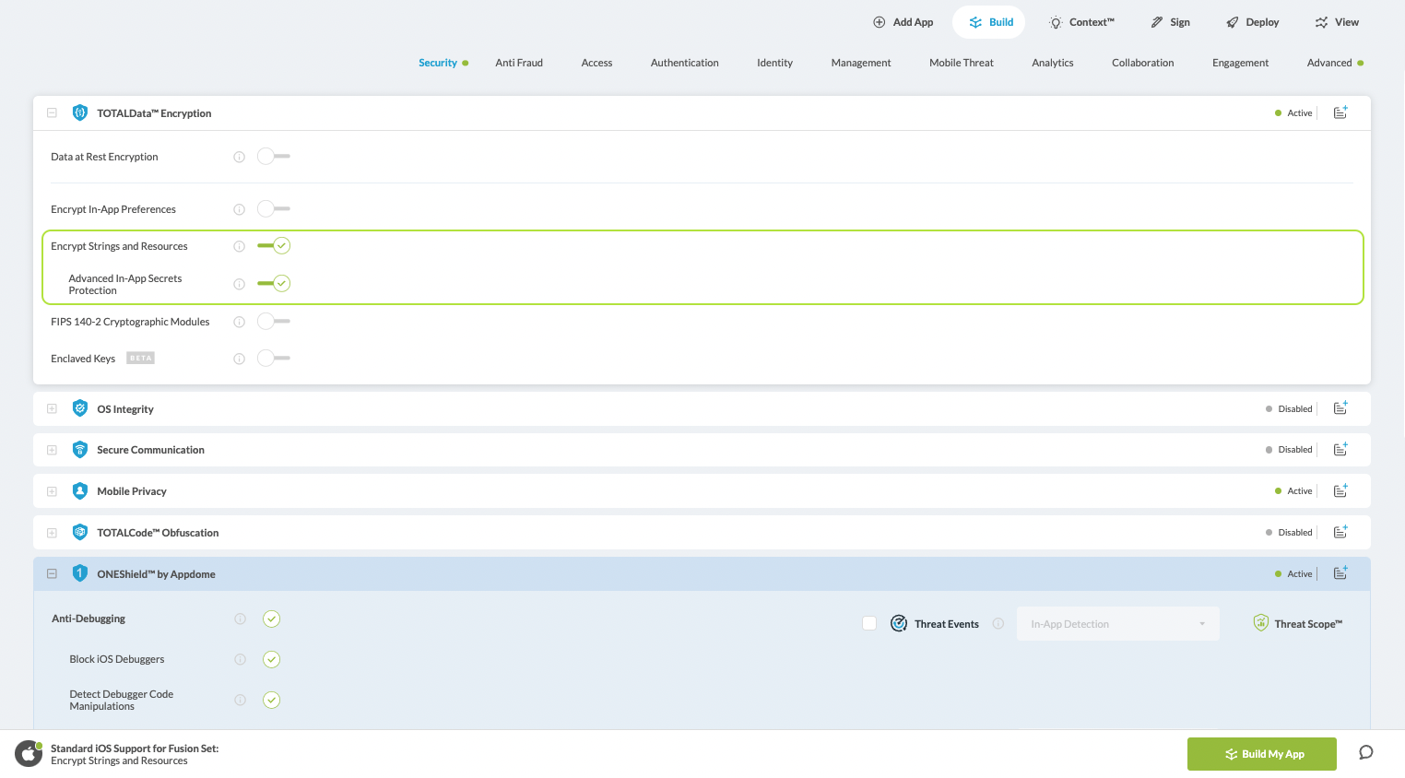Expand the OS Integrity section
The height and width of the screenshot is (778, 1405).
click(53, 408)
